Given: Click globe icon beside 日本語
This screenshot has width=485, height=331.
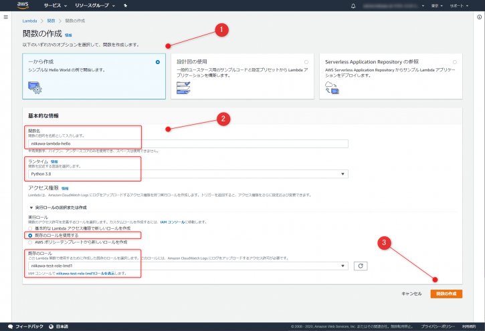Looking at the screenshot, I should (51, 326).
